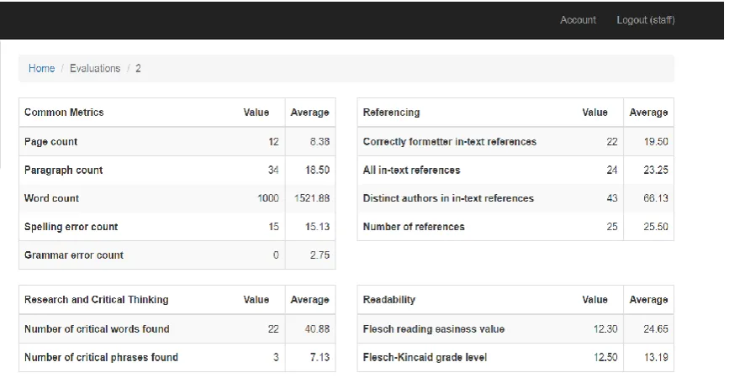Click critical phrases value 3
This screenshot has height=378, width=729.
coord(276,357)
